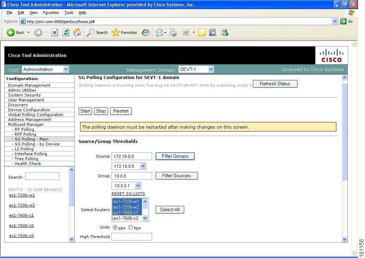Open Search magnifier toolbar icon
Viewport: 365px width, 258px height.
(x=90, y=33)
